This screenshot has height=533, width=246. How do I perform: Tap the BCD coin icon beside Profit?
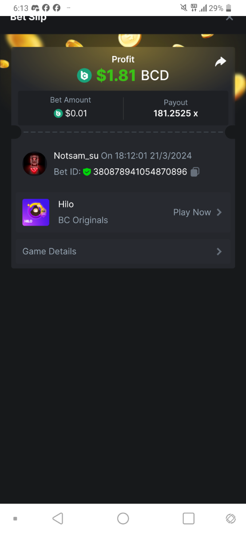coord(84,76)
